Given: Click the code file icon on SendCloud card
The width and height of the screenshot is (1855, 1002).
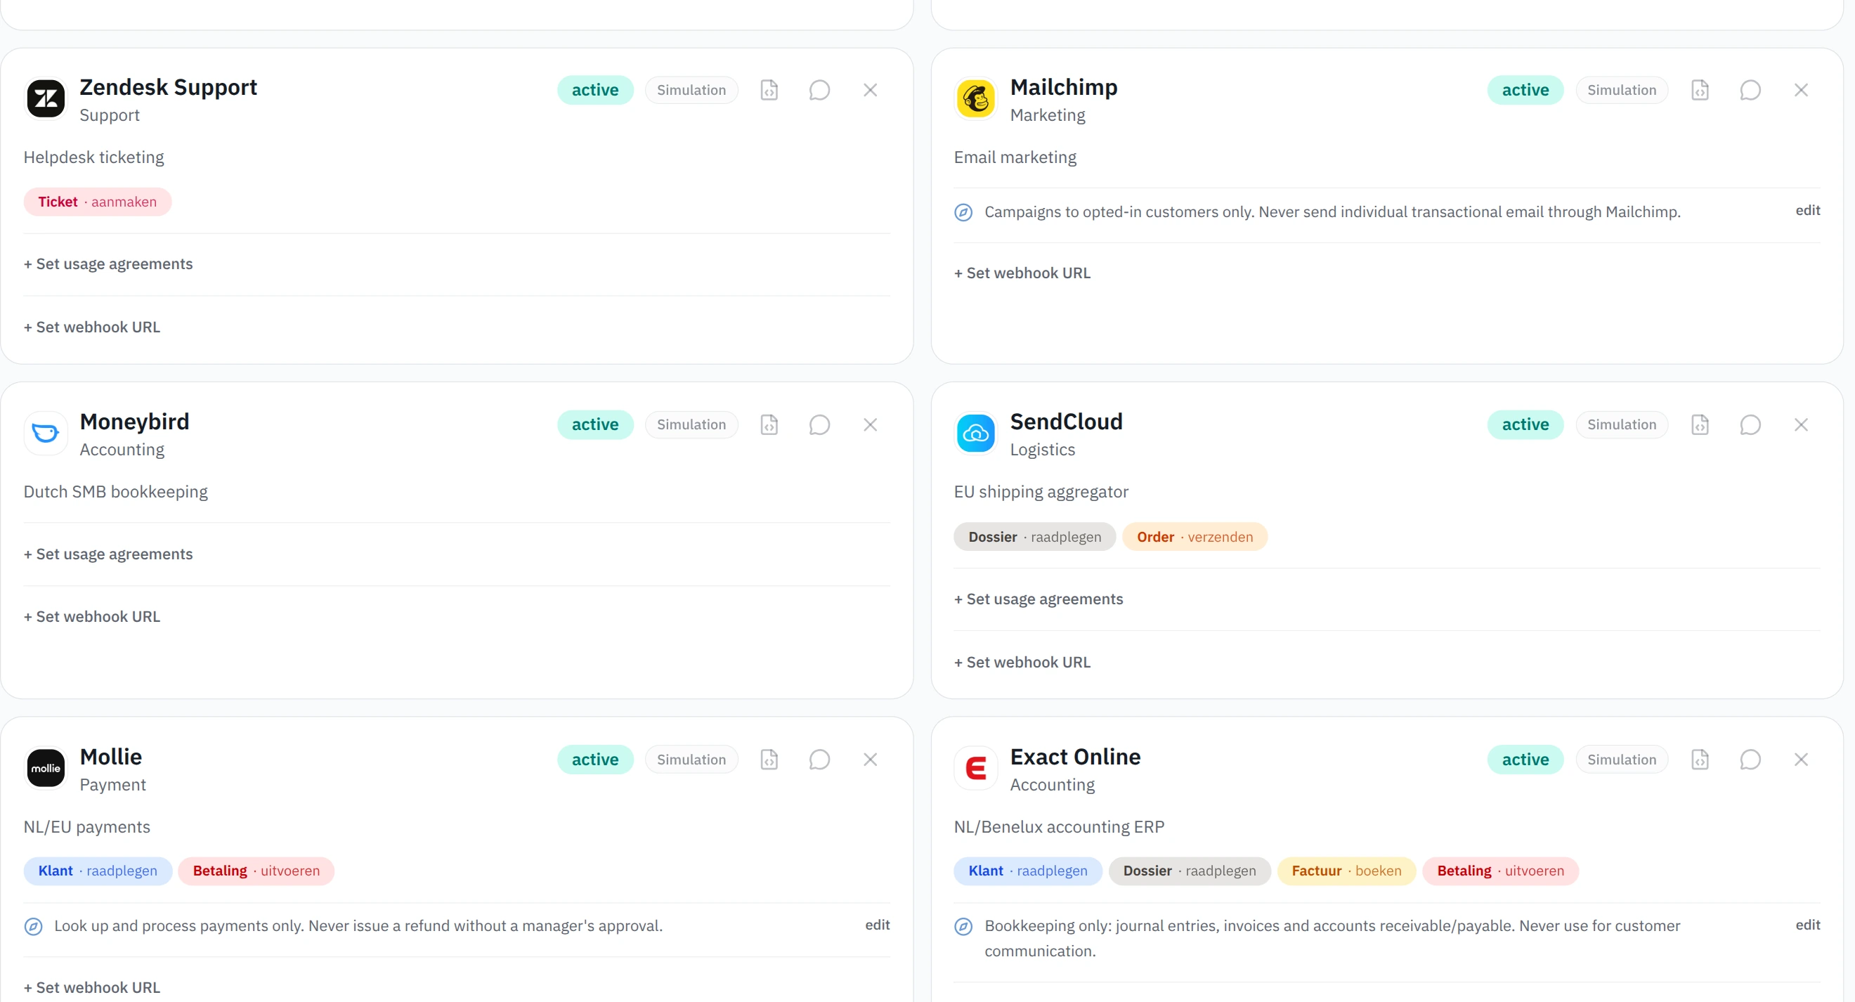Looking at the screenshot, I should point(1700,424).
